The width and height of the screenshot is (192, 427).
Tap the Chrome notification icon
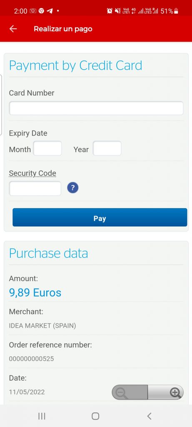point(41,11)
